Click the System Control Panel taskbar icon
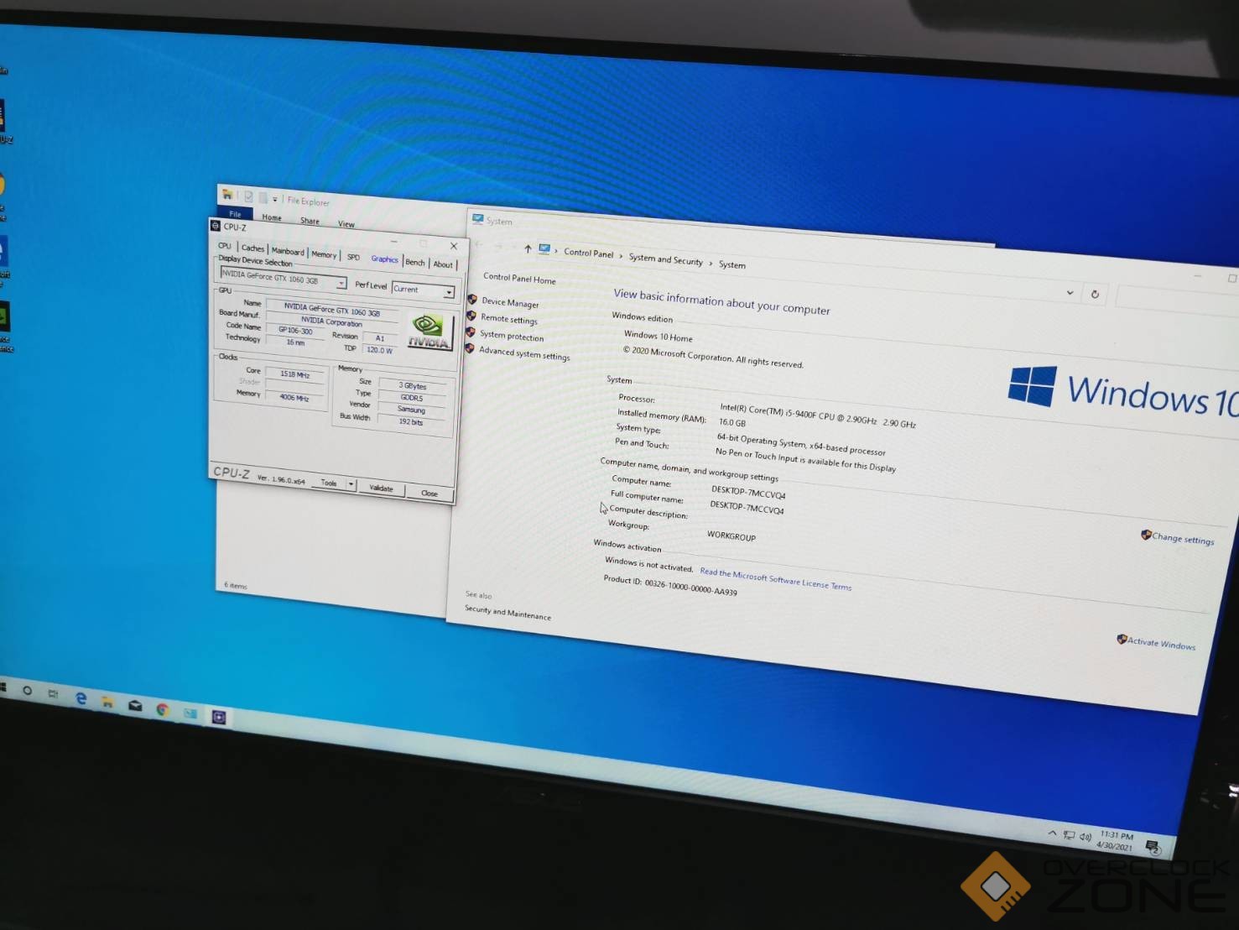The width and height of the screenshot is (1239, 930). (190, 713)
